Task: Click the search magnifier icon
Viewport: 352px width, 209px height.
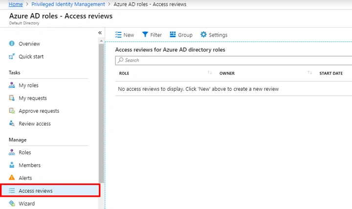Action: (121, 60)
